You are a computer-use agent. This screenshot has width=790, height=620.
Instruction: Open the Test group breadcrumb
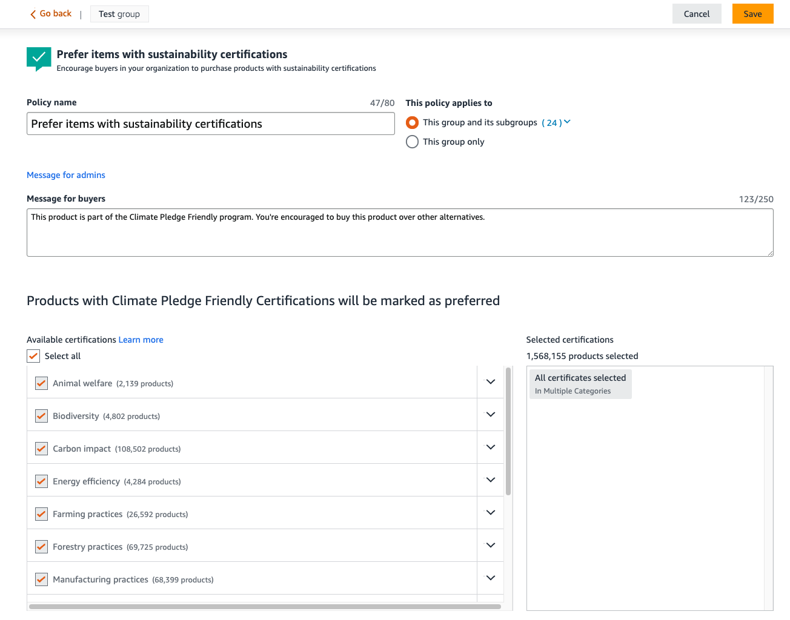pyautogui.click(x=119, y=14)
